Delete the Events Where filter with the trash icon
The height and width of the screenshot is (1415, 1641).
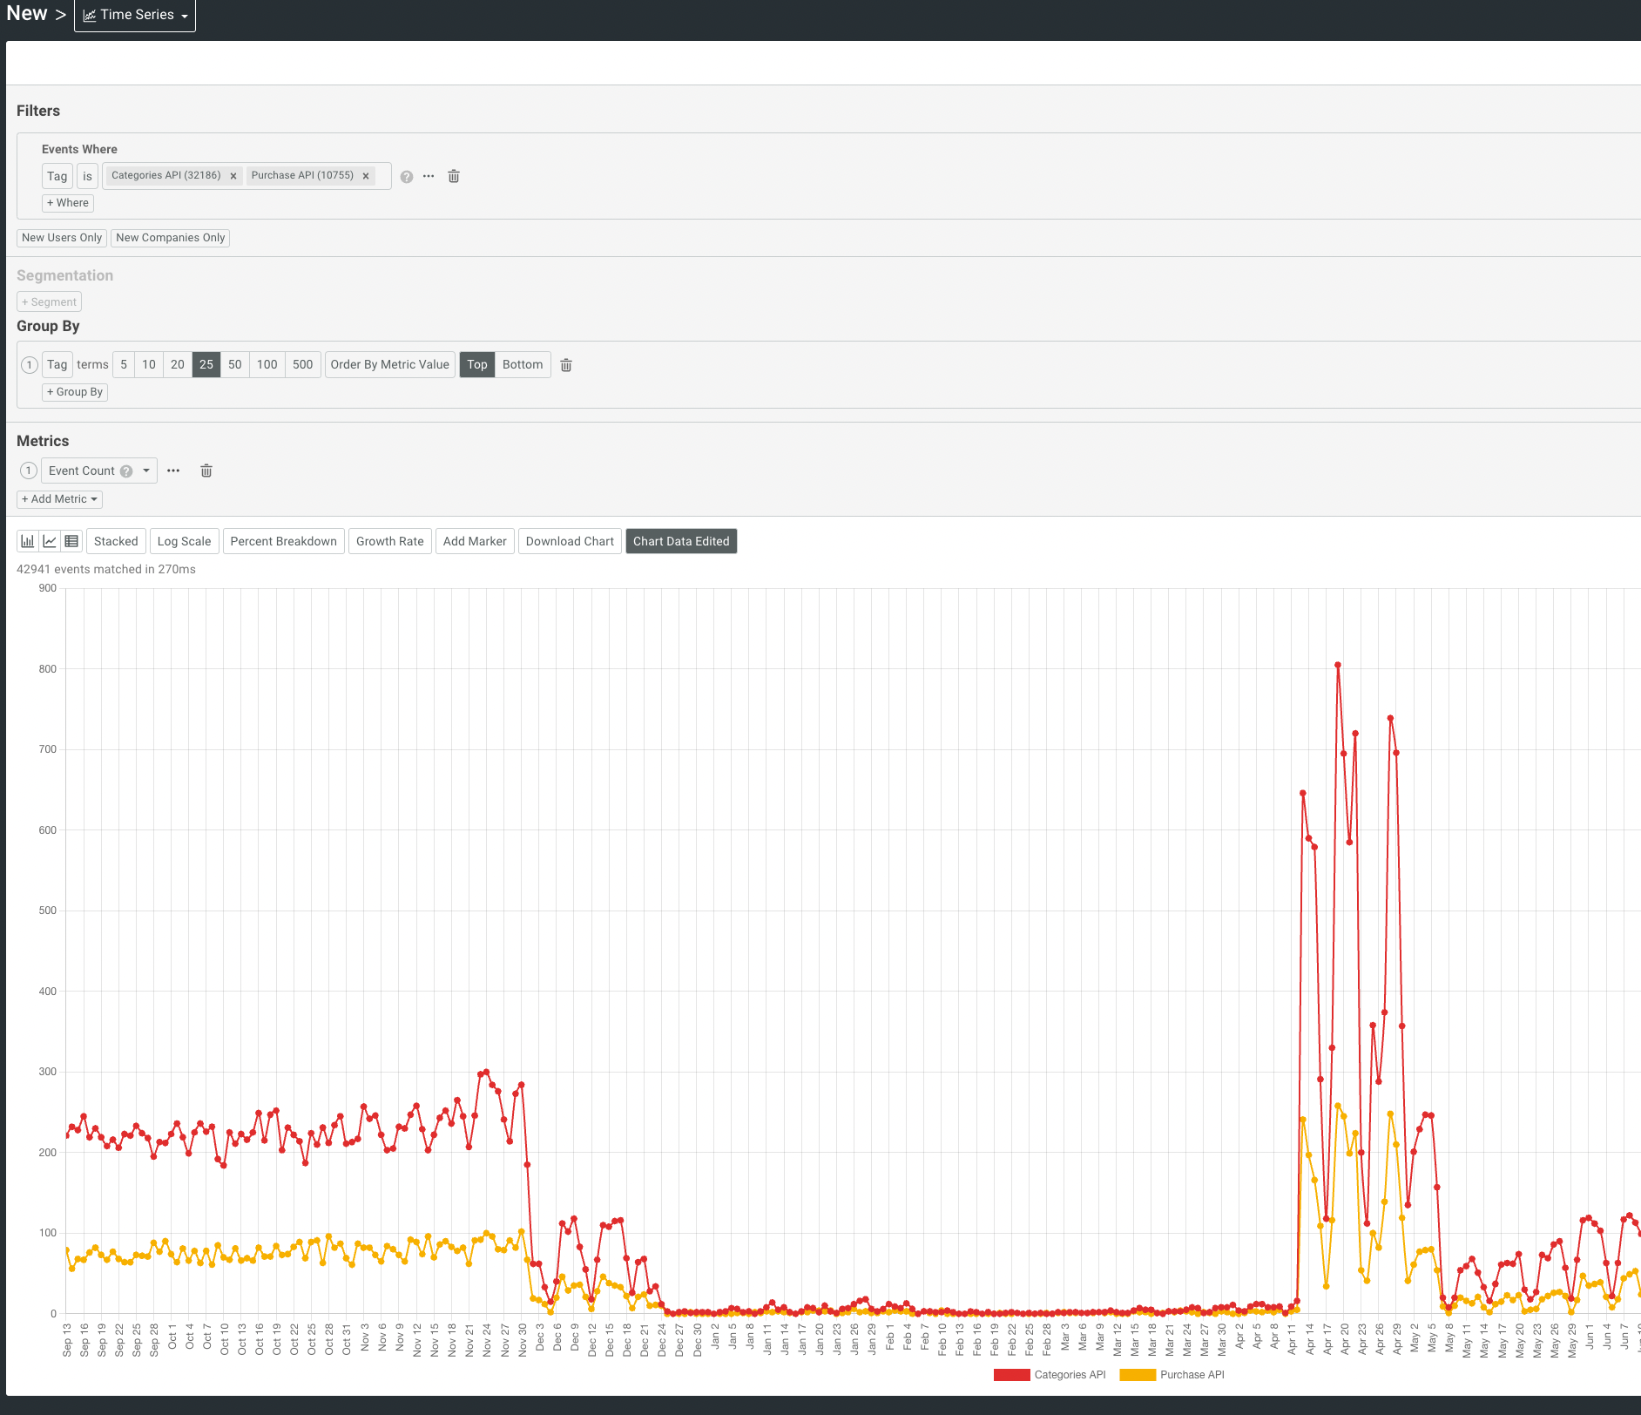(453, 176)
